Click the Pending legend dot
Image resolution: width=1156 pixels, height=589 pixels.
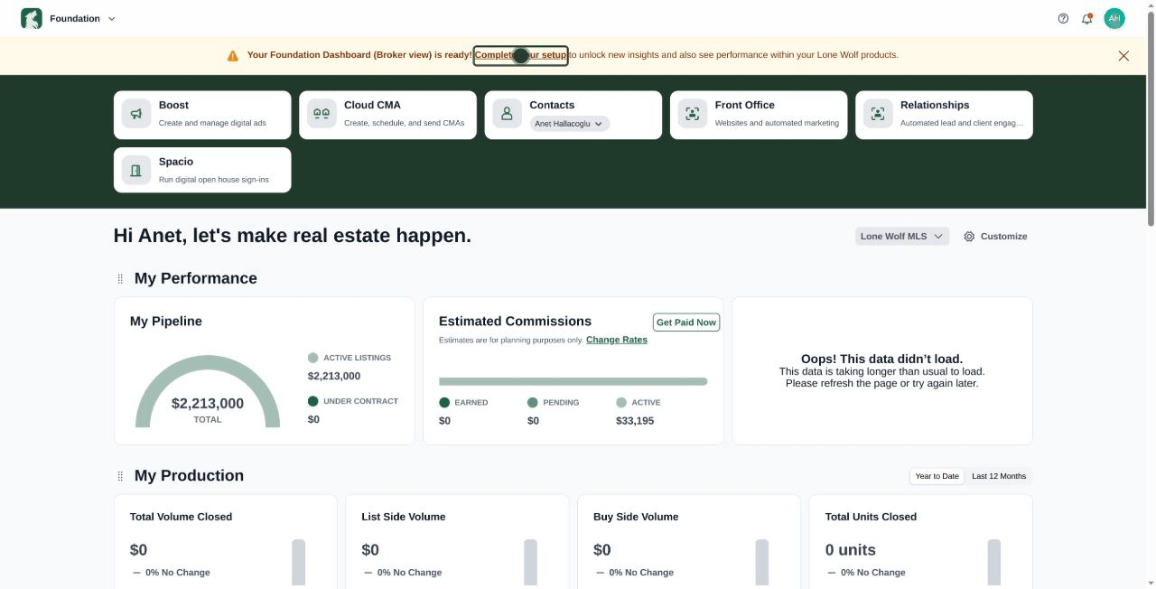point(533,403)
